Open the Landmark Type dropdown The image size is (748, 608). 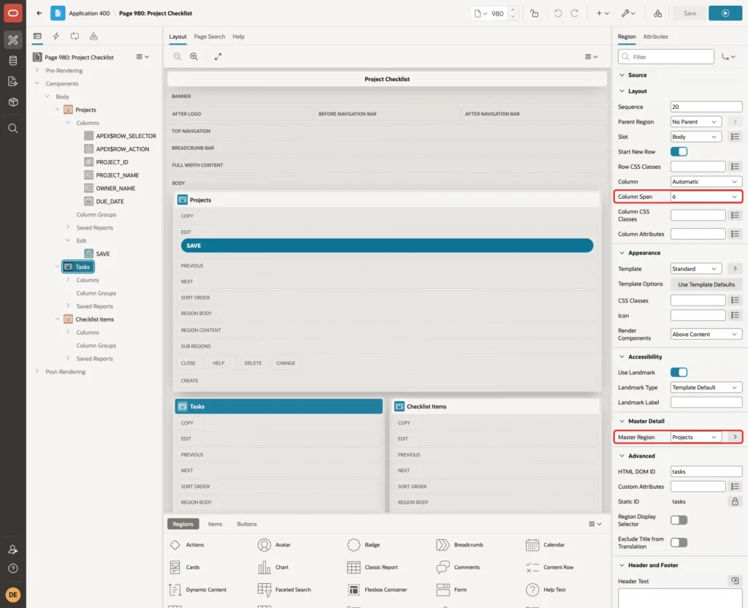pos(706,387)
